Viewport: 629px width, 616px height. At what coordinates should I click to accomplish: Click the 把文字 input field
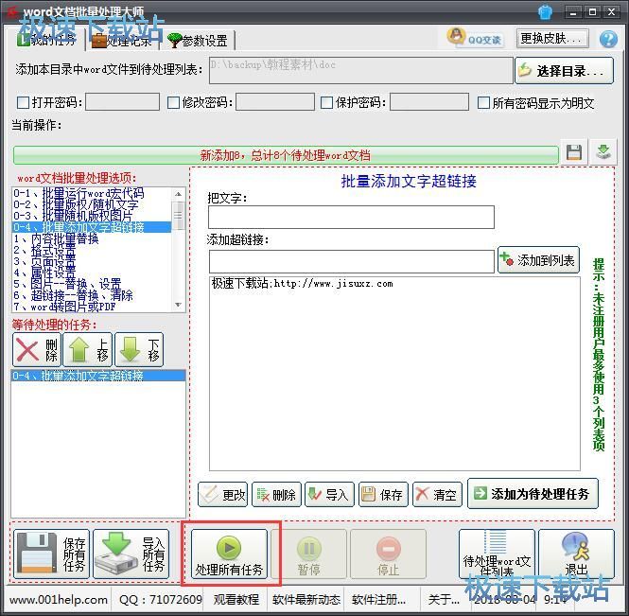point(351,217)
